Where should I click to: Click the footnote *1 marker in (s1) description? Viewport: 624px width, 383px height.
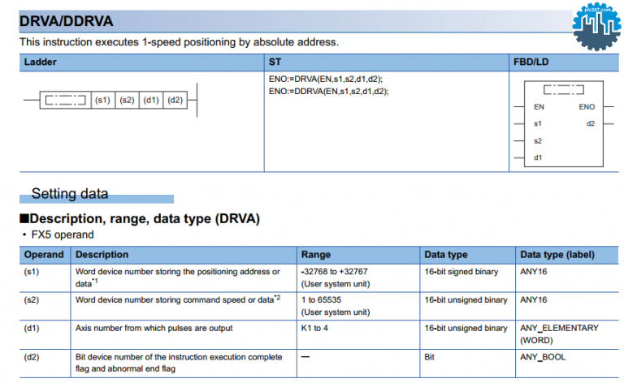tap(95, 282)
